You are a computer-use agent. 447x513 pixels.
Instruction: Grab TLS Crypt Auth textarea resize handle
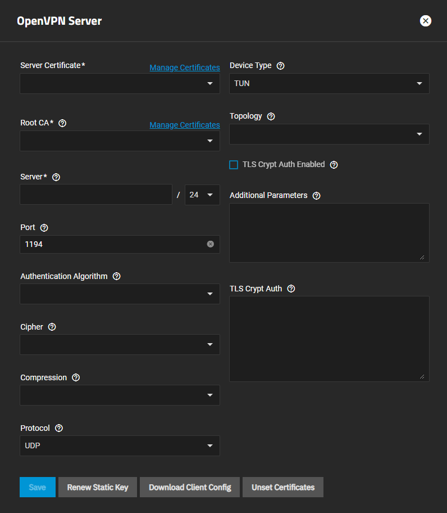click(x=422, y=377)
